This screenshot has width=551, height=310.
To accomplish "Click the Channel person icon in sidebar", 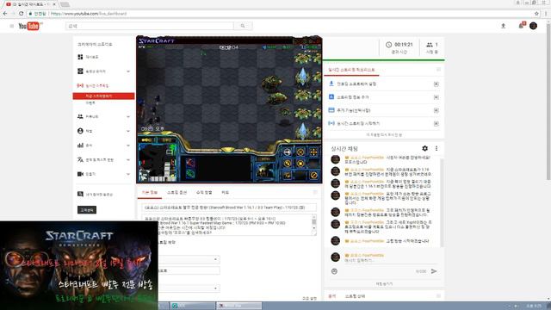I will point(80,131).
